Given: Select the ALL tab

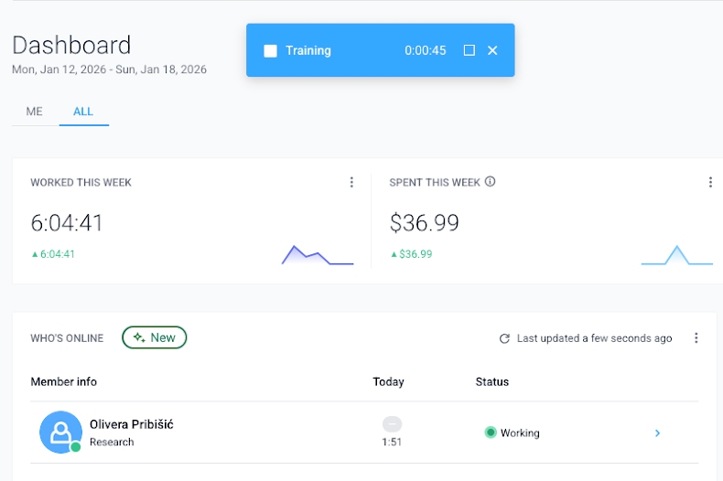Looking at the screenshot, I should tap(83, 112).
